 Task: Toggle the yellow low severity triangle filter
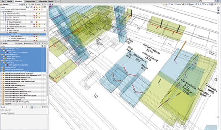pos(39,7)
